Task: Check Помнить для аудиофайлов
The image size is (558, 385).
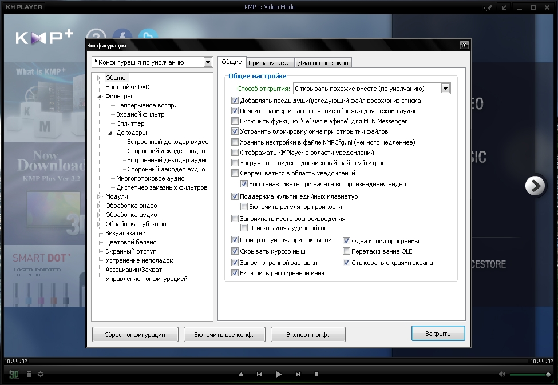Action: (x=244, y=228)
